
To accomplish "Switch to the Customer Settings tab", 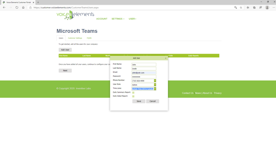I will (75, 38).
